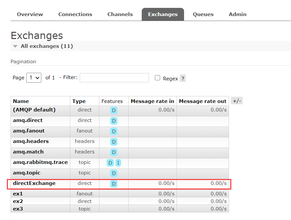Screen dimensions: 291x220
Task: Sort by Message rate in header
Action: (152, 101)
